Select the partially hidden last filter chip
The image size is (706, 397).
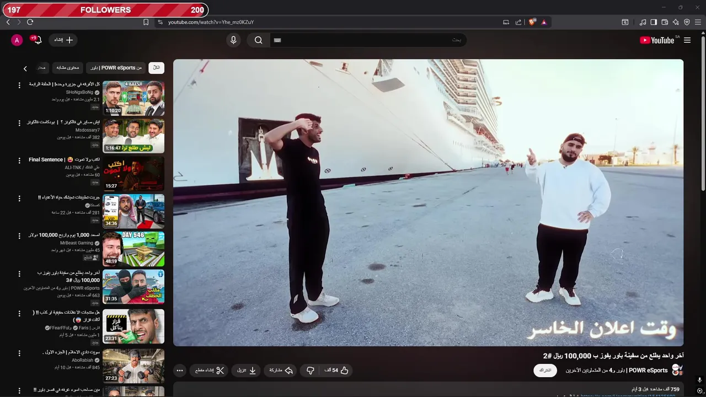coord(41,68)
